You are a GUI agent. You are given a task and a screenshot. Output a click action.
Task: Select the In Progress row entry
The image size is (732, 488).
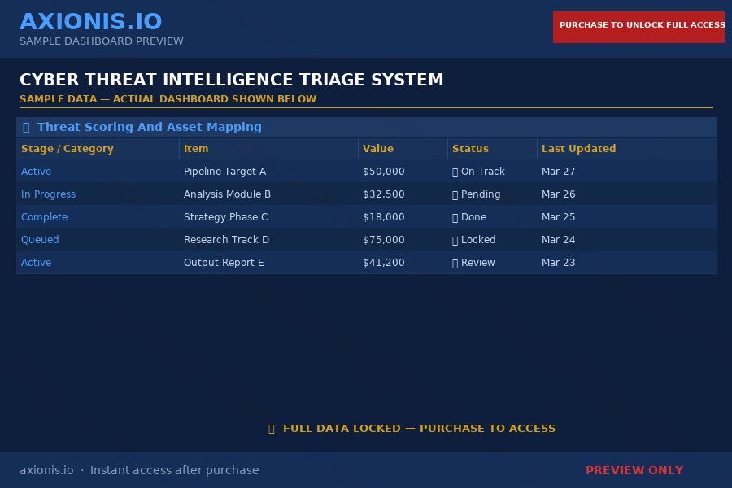(48, 194)
